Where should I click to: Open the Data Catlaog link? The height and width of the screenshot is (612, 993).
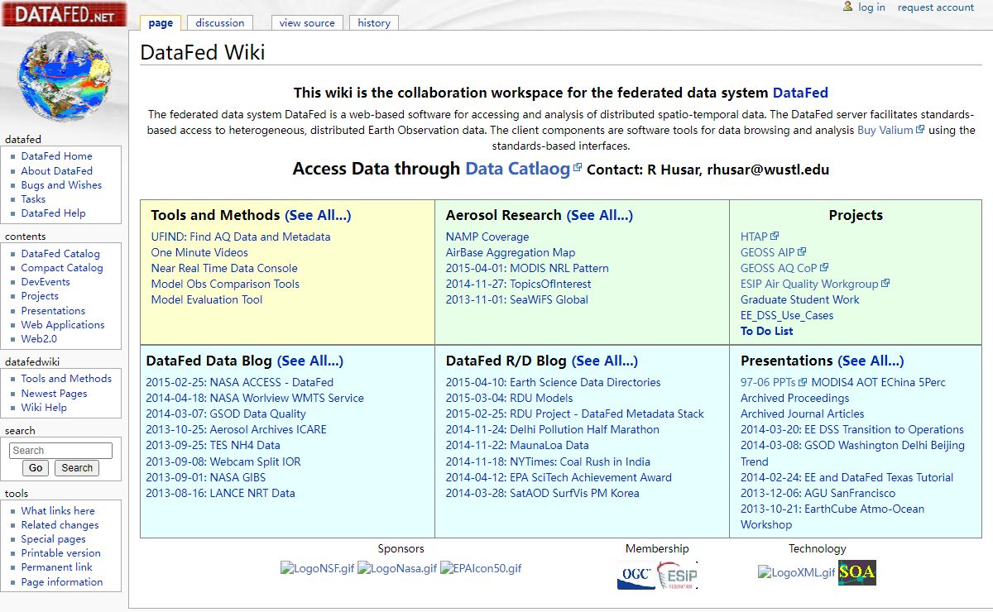(x=518, y=169)
